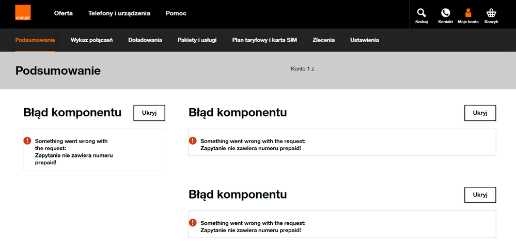Viewport: 516px width, 247px height.
Task: Open the Oferta menu
Action: 64,13
